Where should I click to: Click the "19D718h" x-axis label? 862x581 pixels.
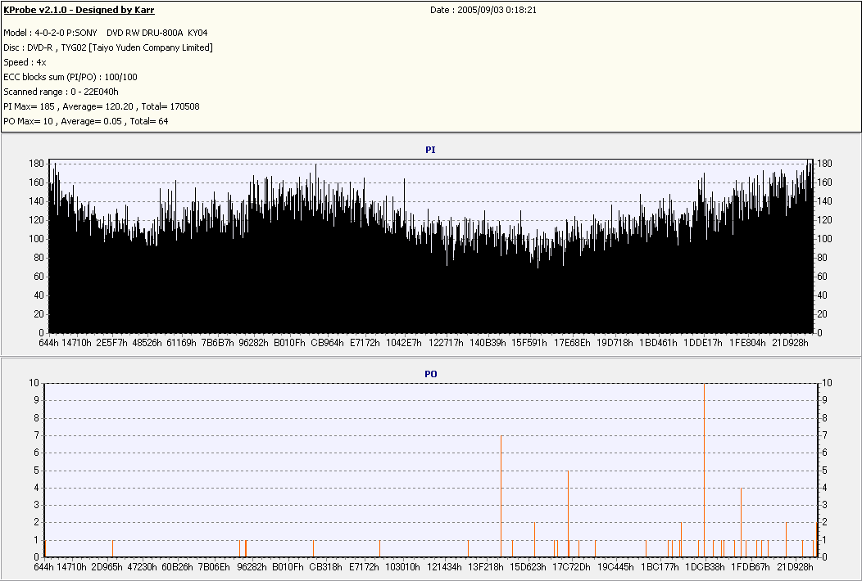pyautogui.click(x=615, y=343)
